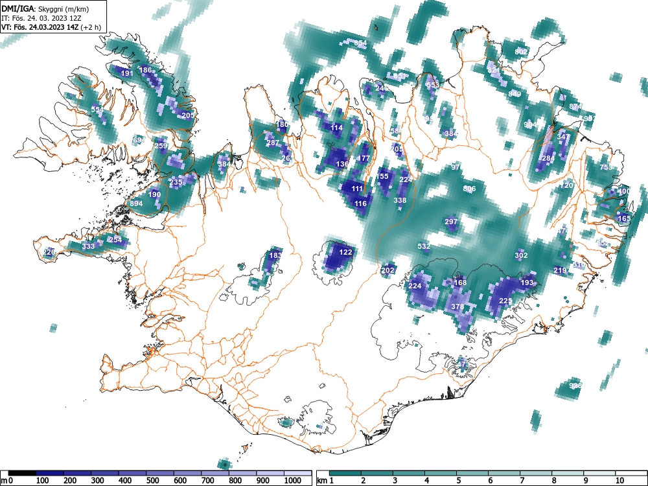648x486 pixels.
Task: Select the value 254 on Snæfellsnes
Action: [116, 240]
